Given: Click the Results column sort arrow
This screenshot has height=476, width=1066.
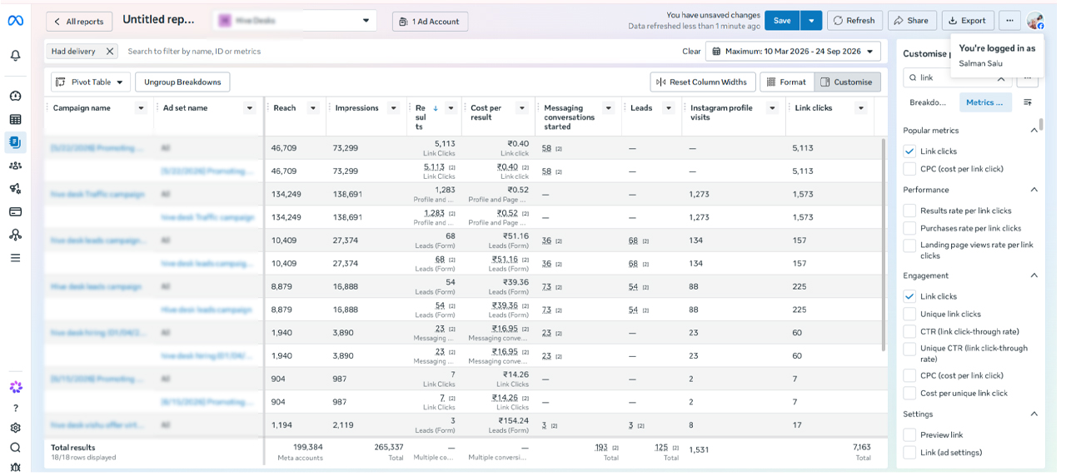Looking at the screenshot, I should [435, 108].
